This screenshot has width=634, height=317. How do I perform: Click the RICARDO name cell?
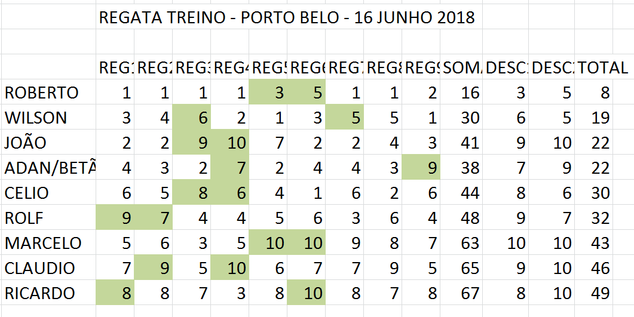(40, 294)
